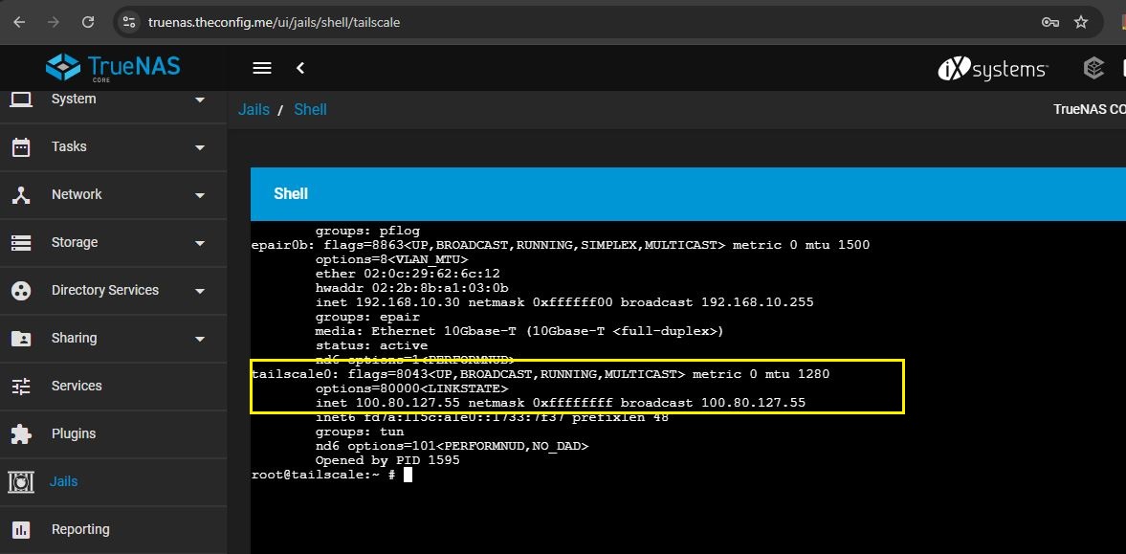
Task: Expand the System menu arrow
Action: click(x=200, y=100)
